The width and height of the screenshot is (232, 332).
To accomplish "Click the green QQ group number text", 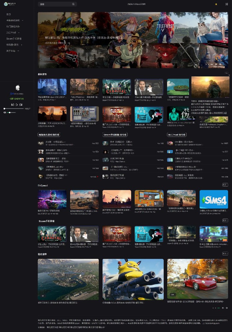I will (17, 99).
